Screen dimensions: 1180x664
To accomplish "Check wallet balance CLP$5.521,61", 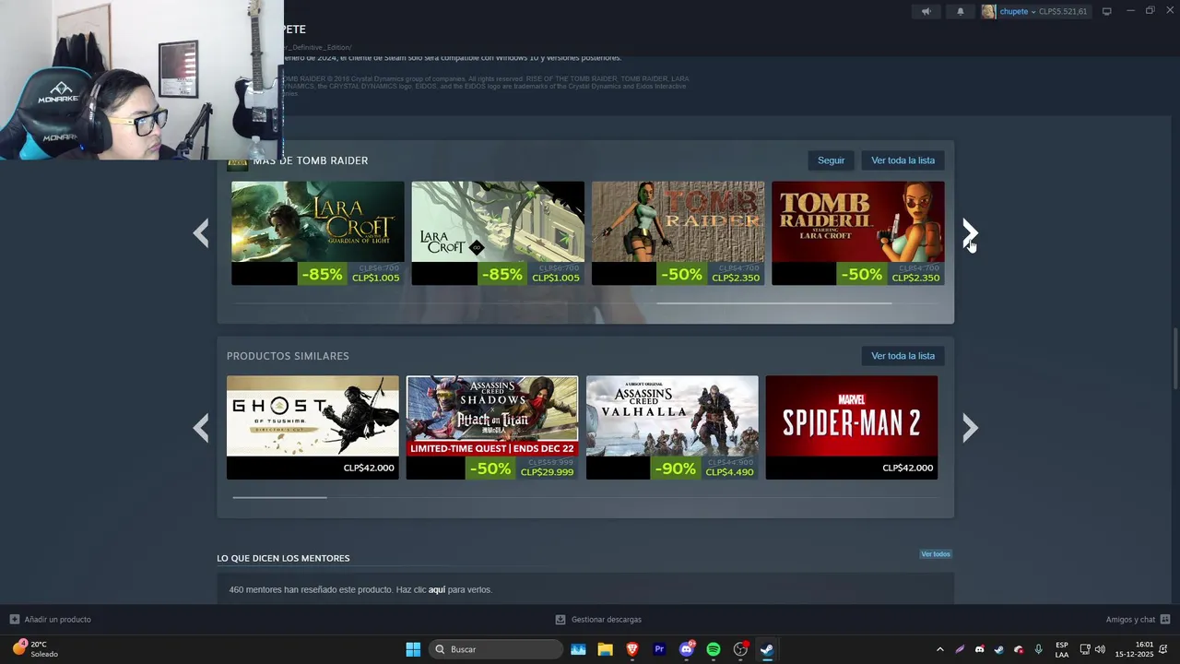I will tap(1063, 12).
